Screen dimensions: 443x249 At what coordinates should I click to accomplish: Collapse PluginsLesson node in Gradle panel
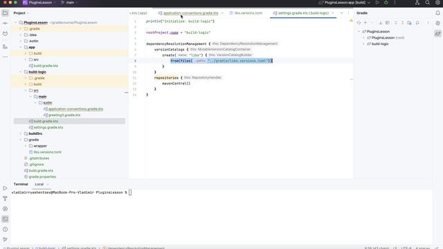coord(359,32)
